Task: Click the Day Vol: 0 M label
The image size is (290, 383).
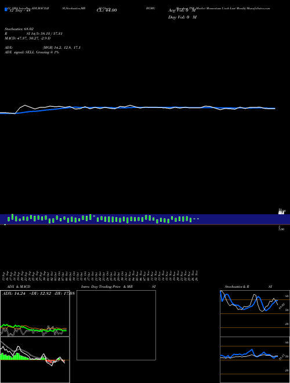Action: 182,17
